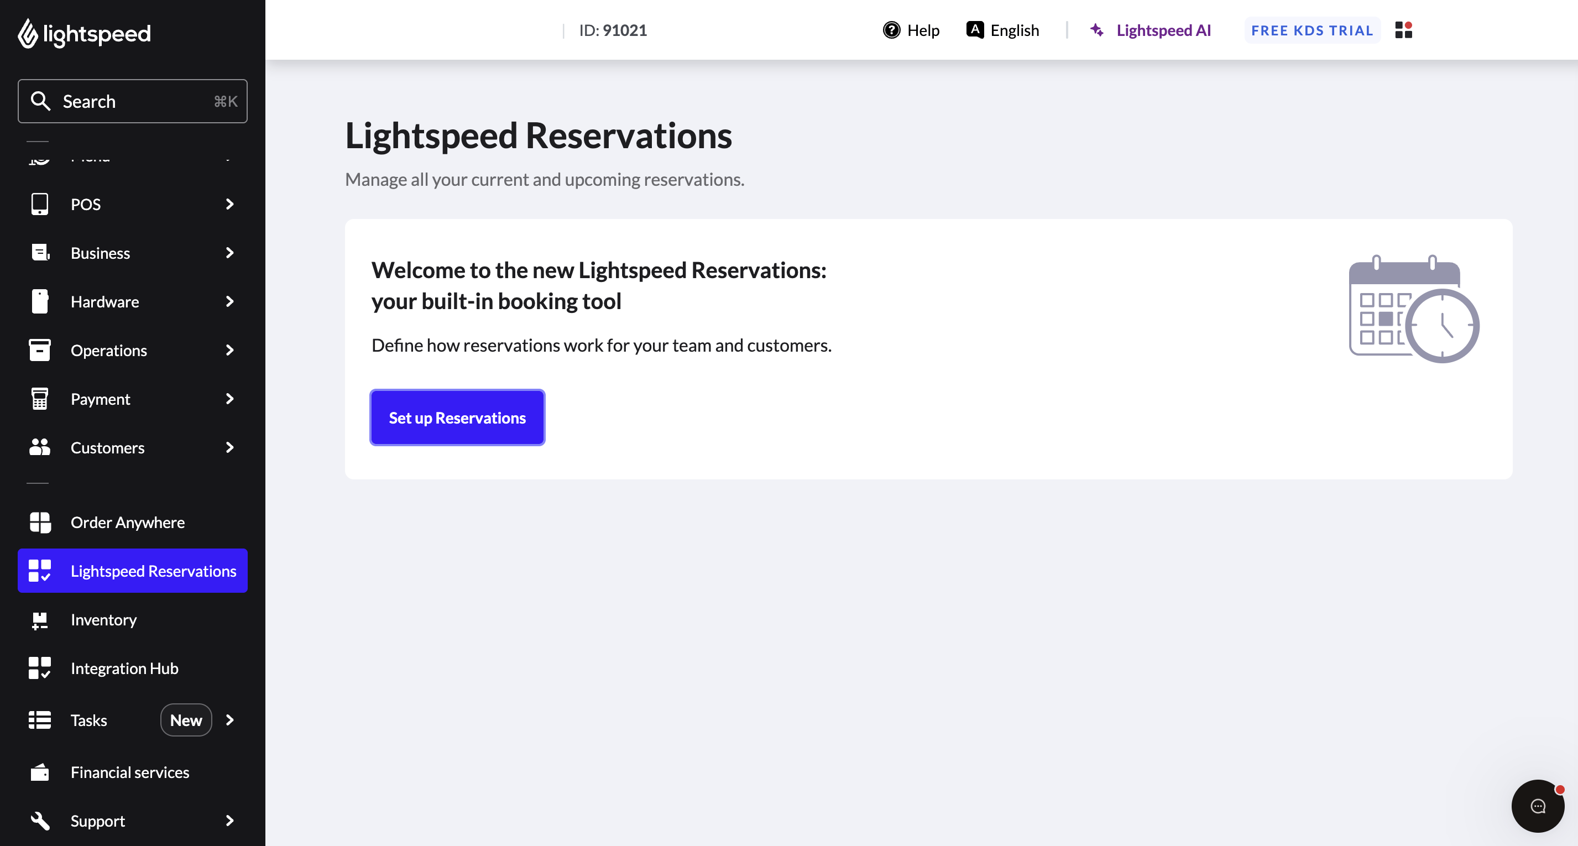Open Lightspeed AI link
This screenshot has width=1578, height=846.
[1150, 30]
